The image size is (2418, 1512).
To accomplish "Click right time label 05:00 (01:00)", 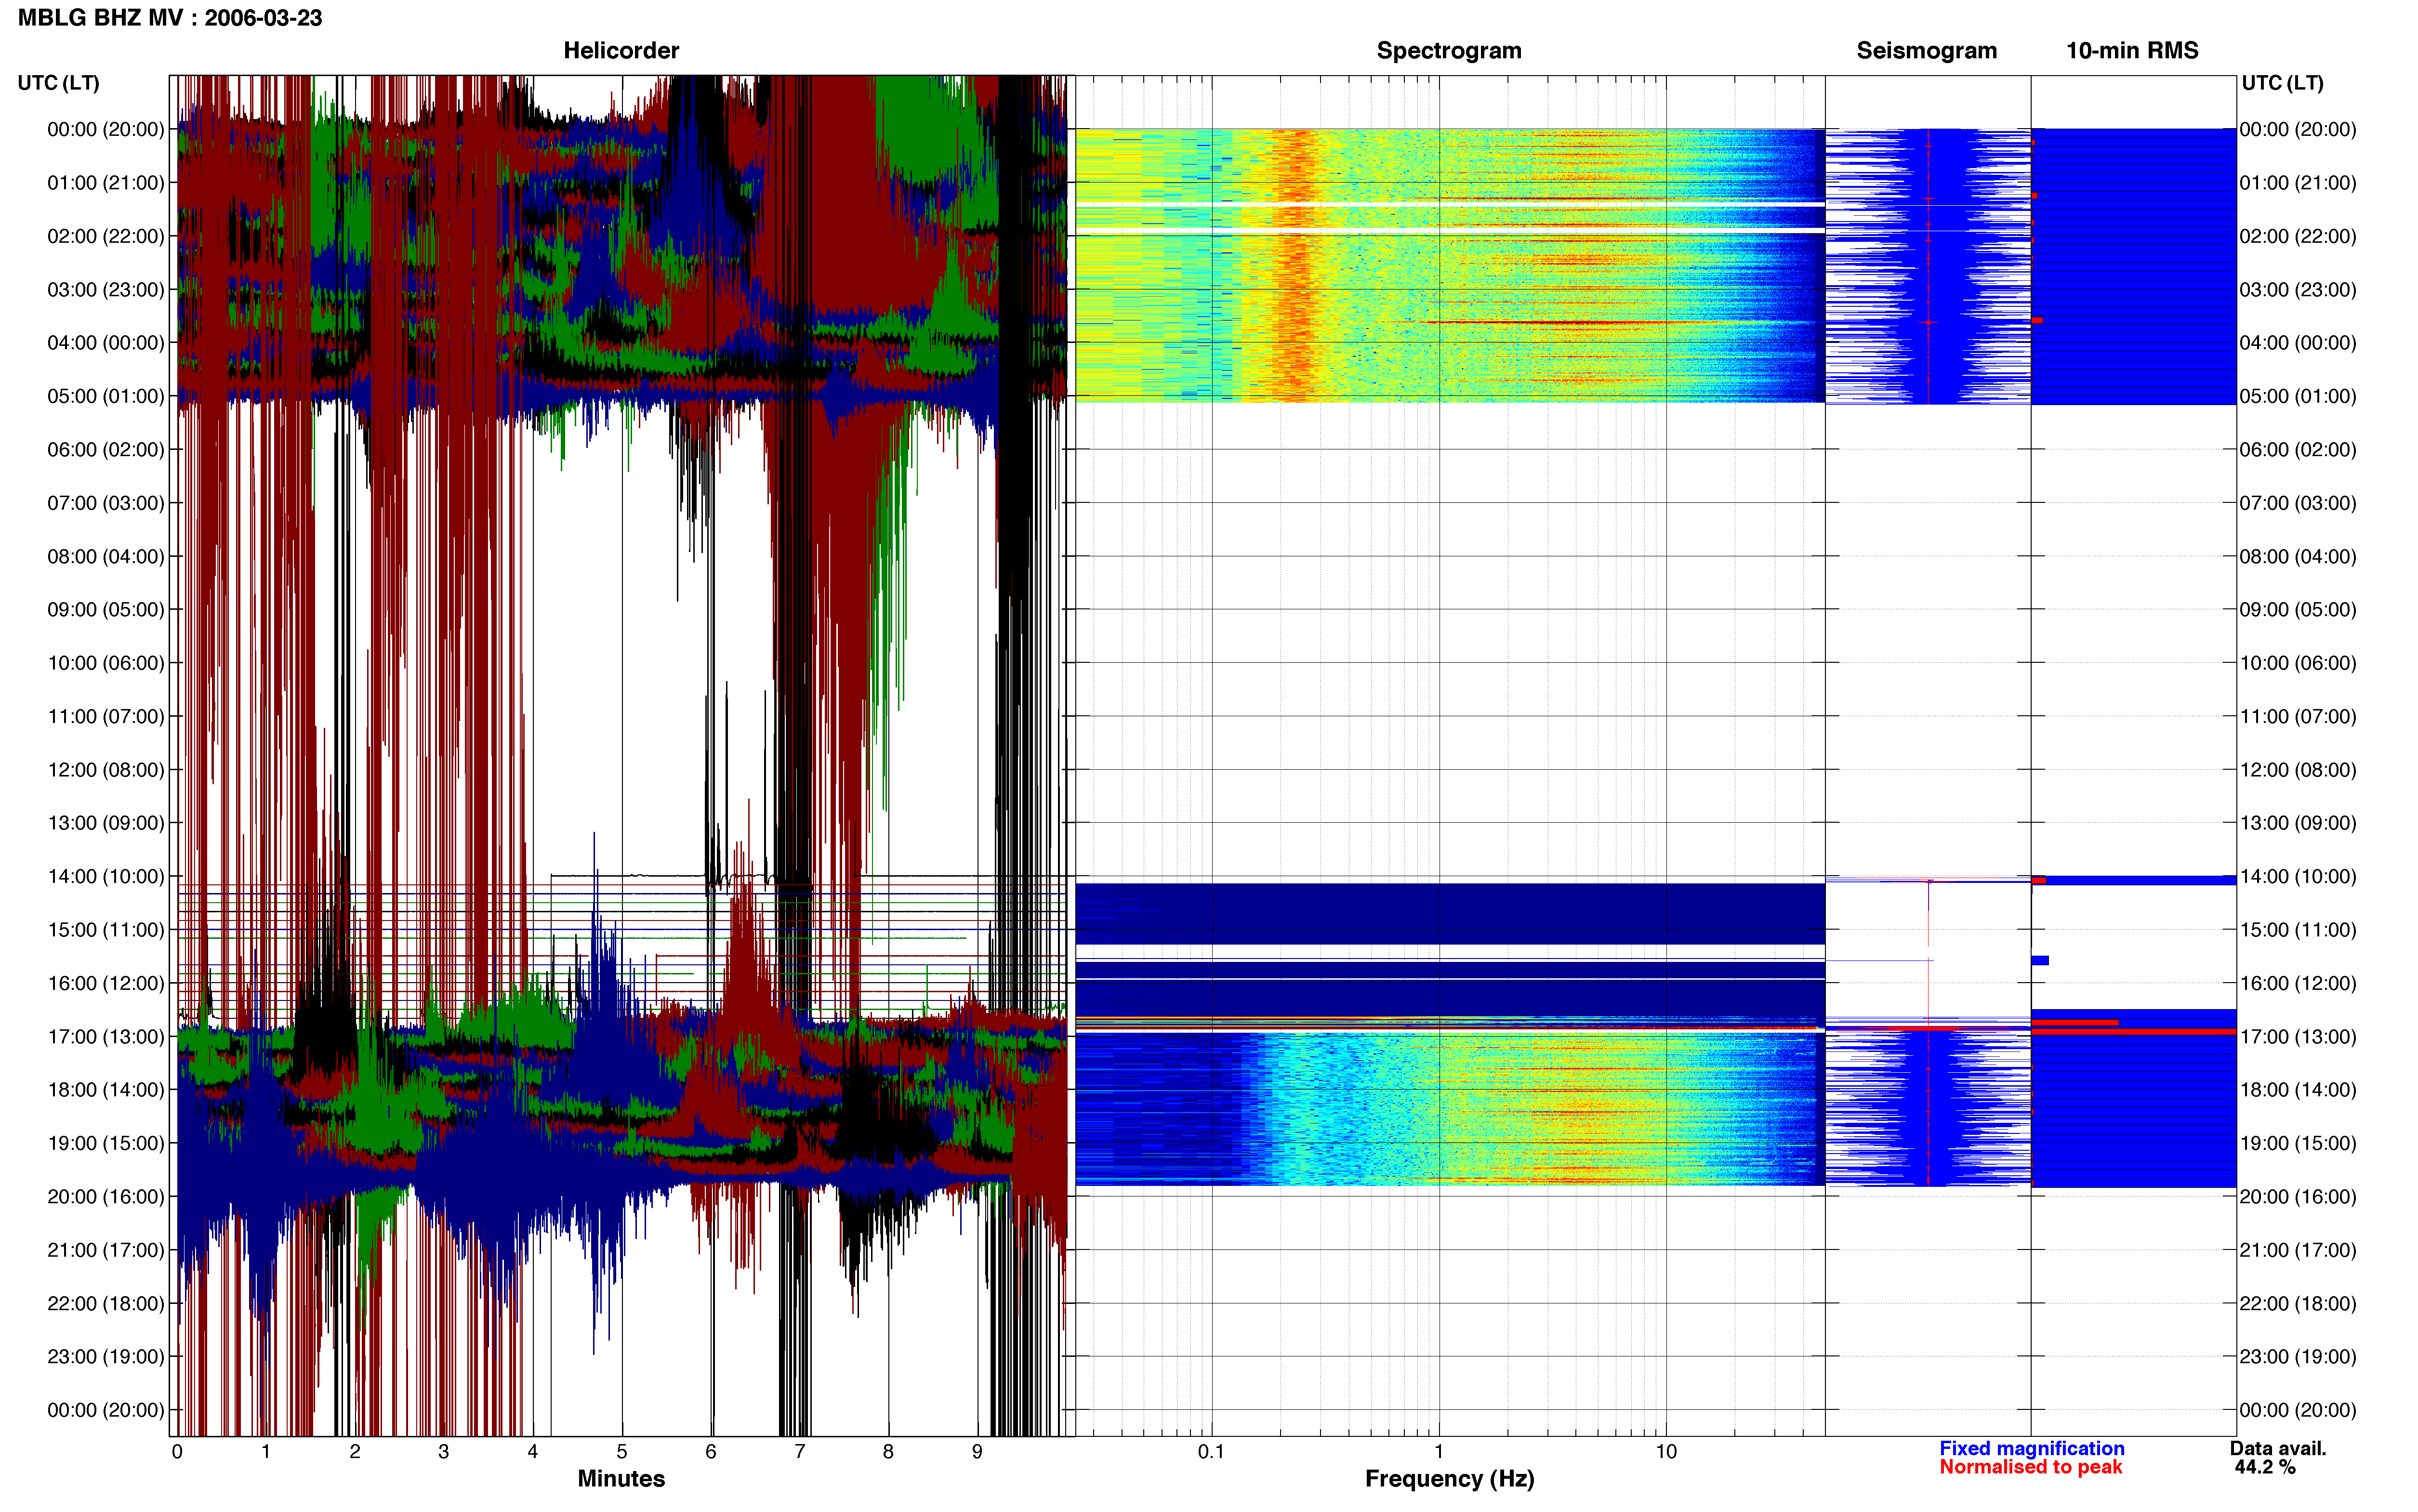I will [2298, 396].
